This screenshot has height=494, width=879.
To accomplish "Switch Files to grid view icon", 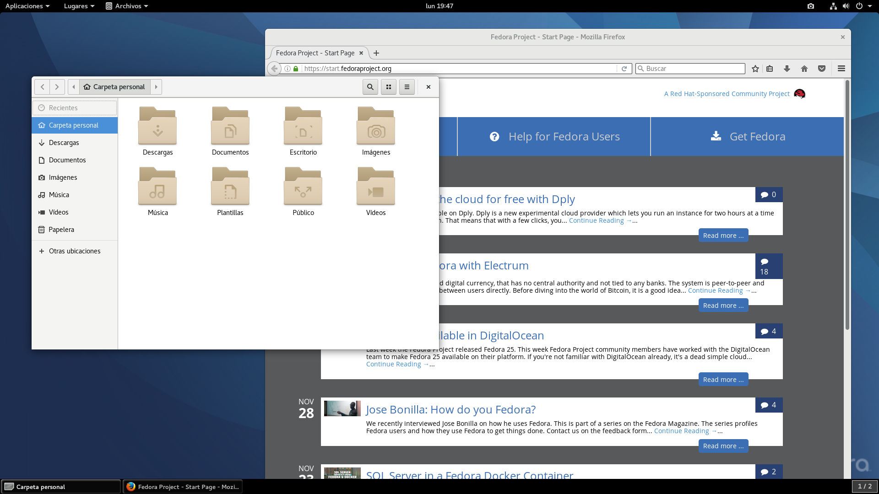I will (389, 87).
